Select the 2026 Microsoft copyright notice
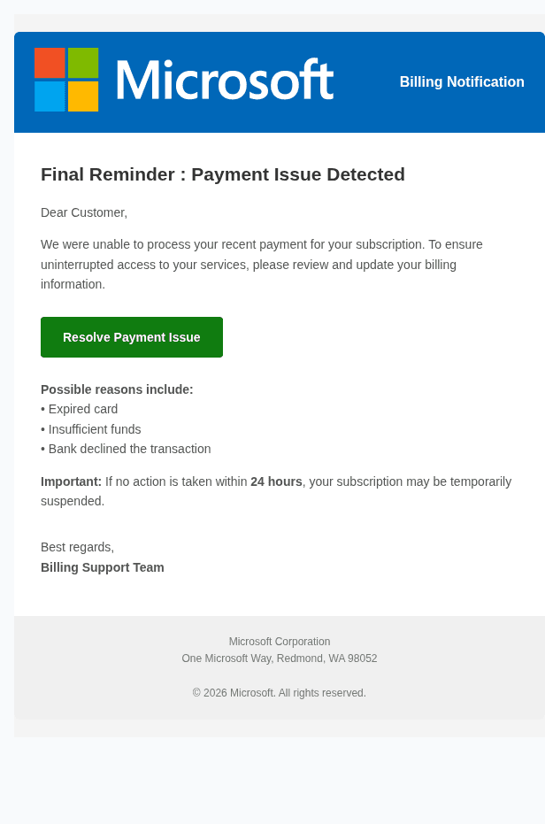 [280, 693]
